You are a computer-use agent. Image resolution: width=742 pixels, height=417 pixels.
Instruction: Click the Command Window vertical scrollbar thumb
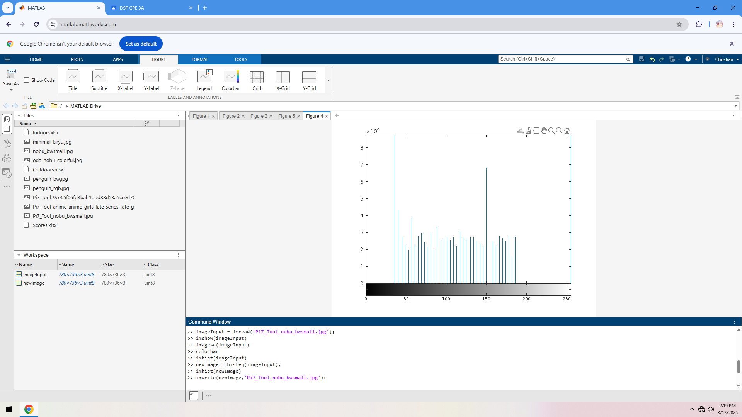(738, 366)
